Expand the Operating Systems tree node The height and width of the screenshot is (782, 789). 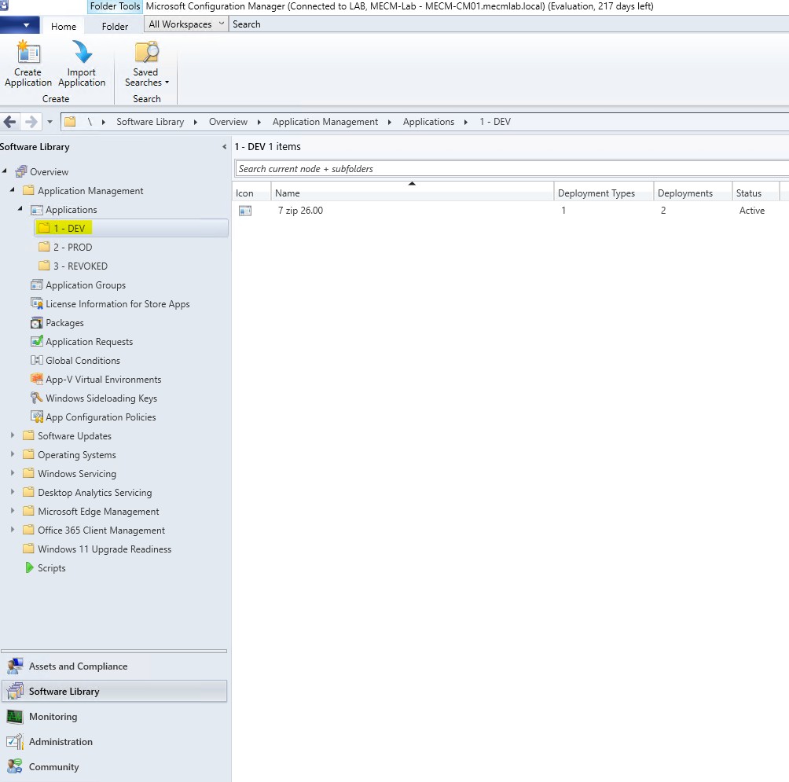click(x=13, y=454)
